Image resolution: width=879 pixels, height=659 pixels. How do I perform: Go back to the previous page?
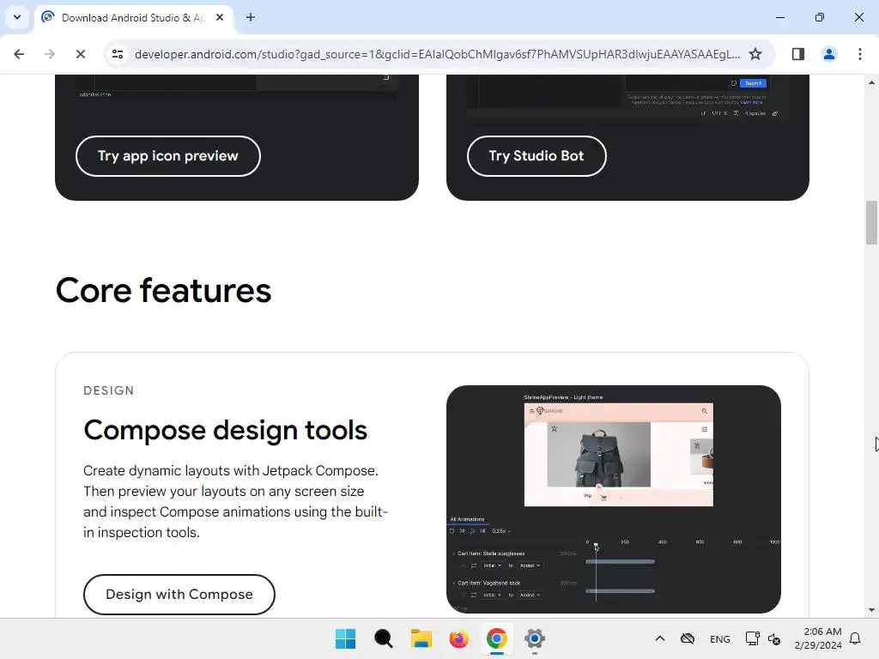coord(19,54)
